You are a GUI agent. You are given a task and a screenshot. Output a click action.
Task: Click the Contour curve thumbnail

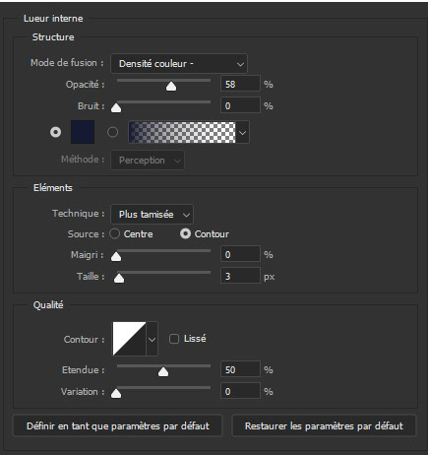tap(129, 339)
